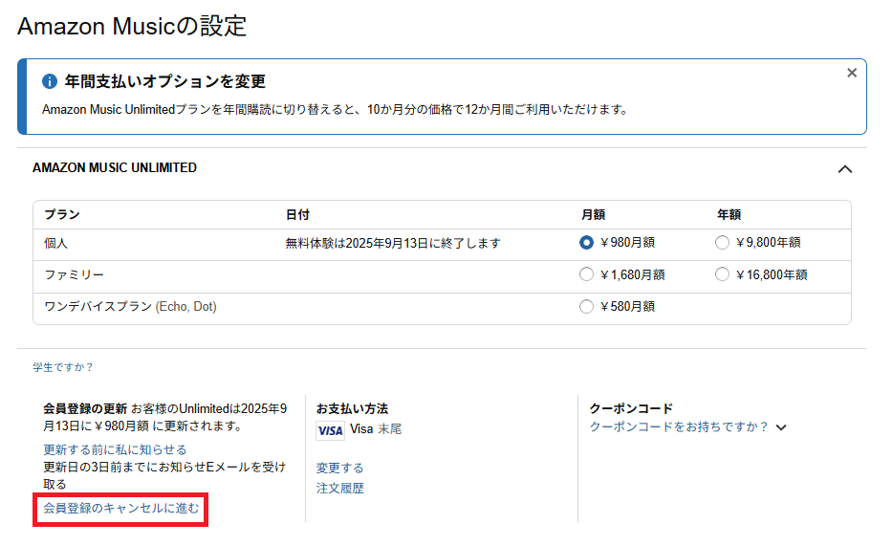
Task: Collapse the AMAZON MUSIC UNLIMITED section
Action: coord(845,169)
